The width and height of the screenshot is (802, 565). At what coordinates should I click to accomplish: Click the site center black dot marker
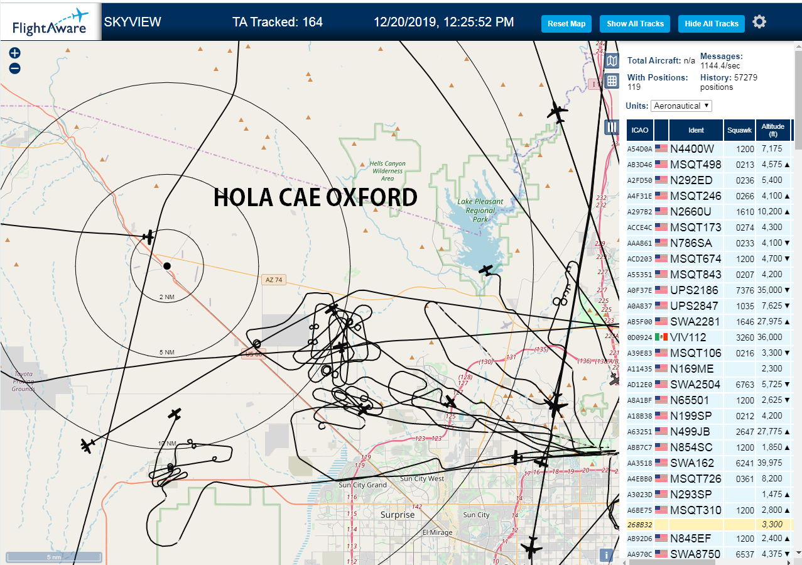pyautogui.click(x=167, y=266)
